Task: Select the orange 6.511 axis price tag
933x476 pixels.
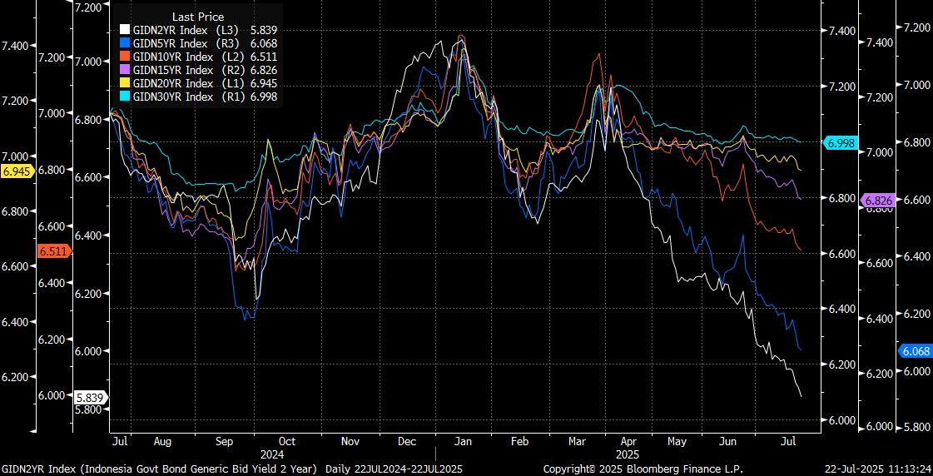Action: click(53, 250)
